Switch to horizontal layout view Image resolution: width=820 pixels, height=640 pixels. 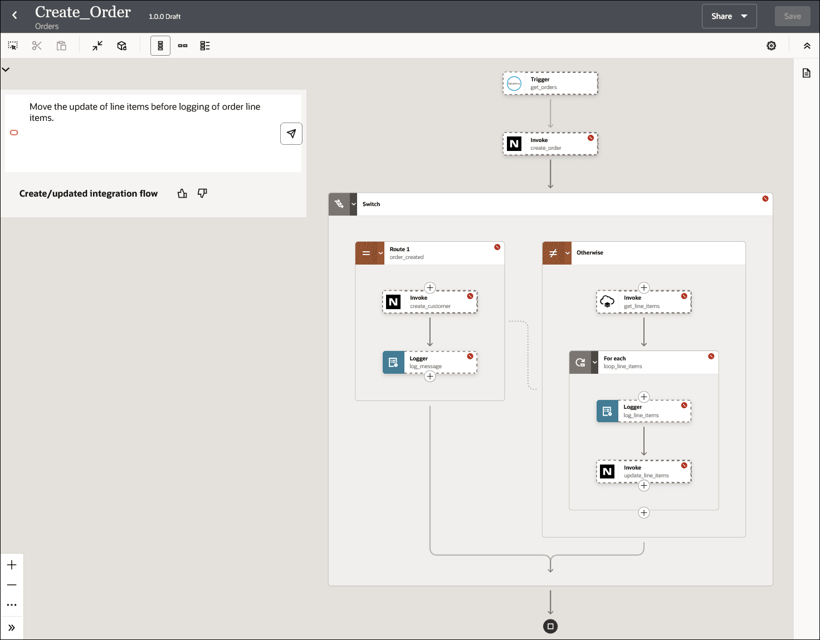[x=183, y=46]
